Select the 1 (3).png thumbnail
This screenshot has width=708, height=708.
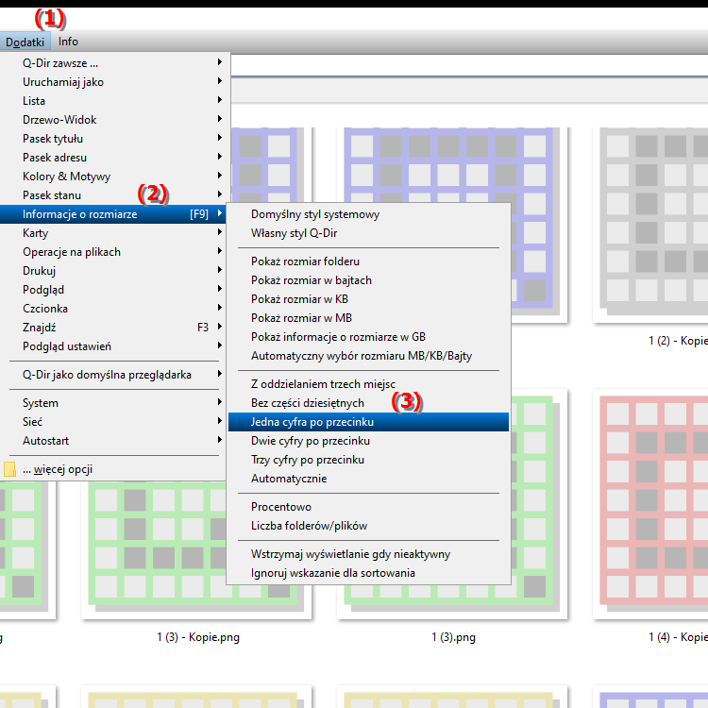(537, 503)
